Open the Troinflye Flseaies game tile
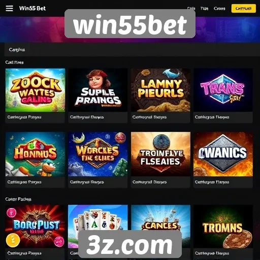The width and height of the screenshot is (260, 260). (160, 154)
